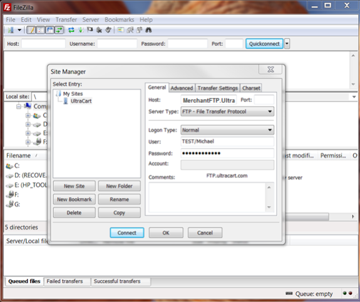This screenshot has width=360, height=302.
Task: Open the Edit menu
Action: [26, 20]
